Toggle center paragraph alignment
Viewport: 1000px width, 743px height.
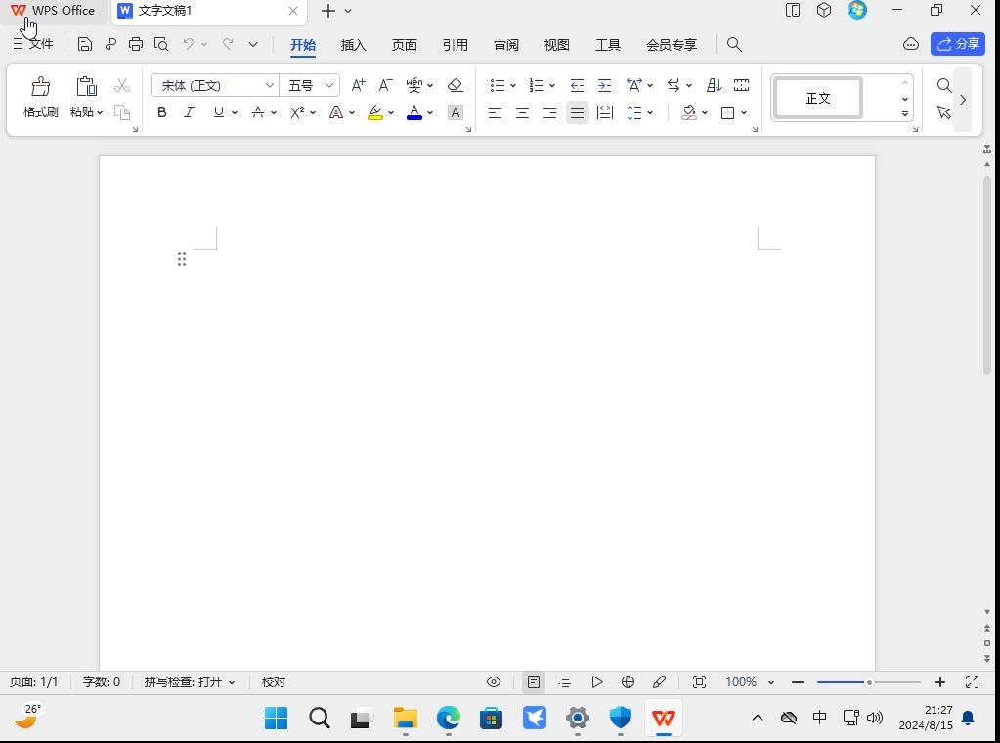(x=522, y=112)
